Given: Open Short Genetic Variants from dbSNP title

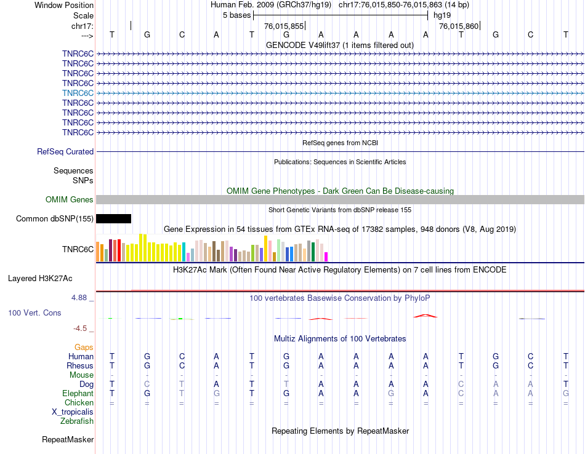Looking at the screenshot, I should pyautogui.click(x=340, y=210).
